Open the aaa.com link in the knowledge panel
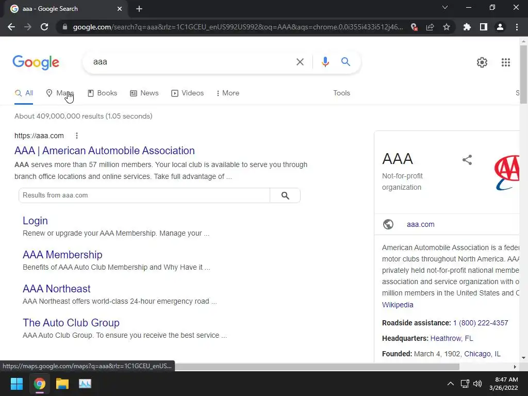Image resolution: width=528 pixels, height=396 pixels. click(420, 224)
